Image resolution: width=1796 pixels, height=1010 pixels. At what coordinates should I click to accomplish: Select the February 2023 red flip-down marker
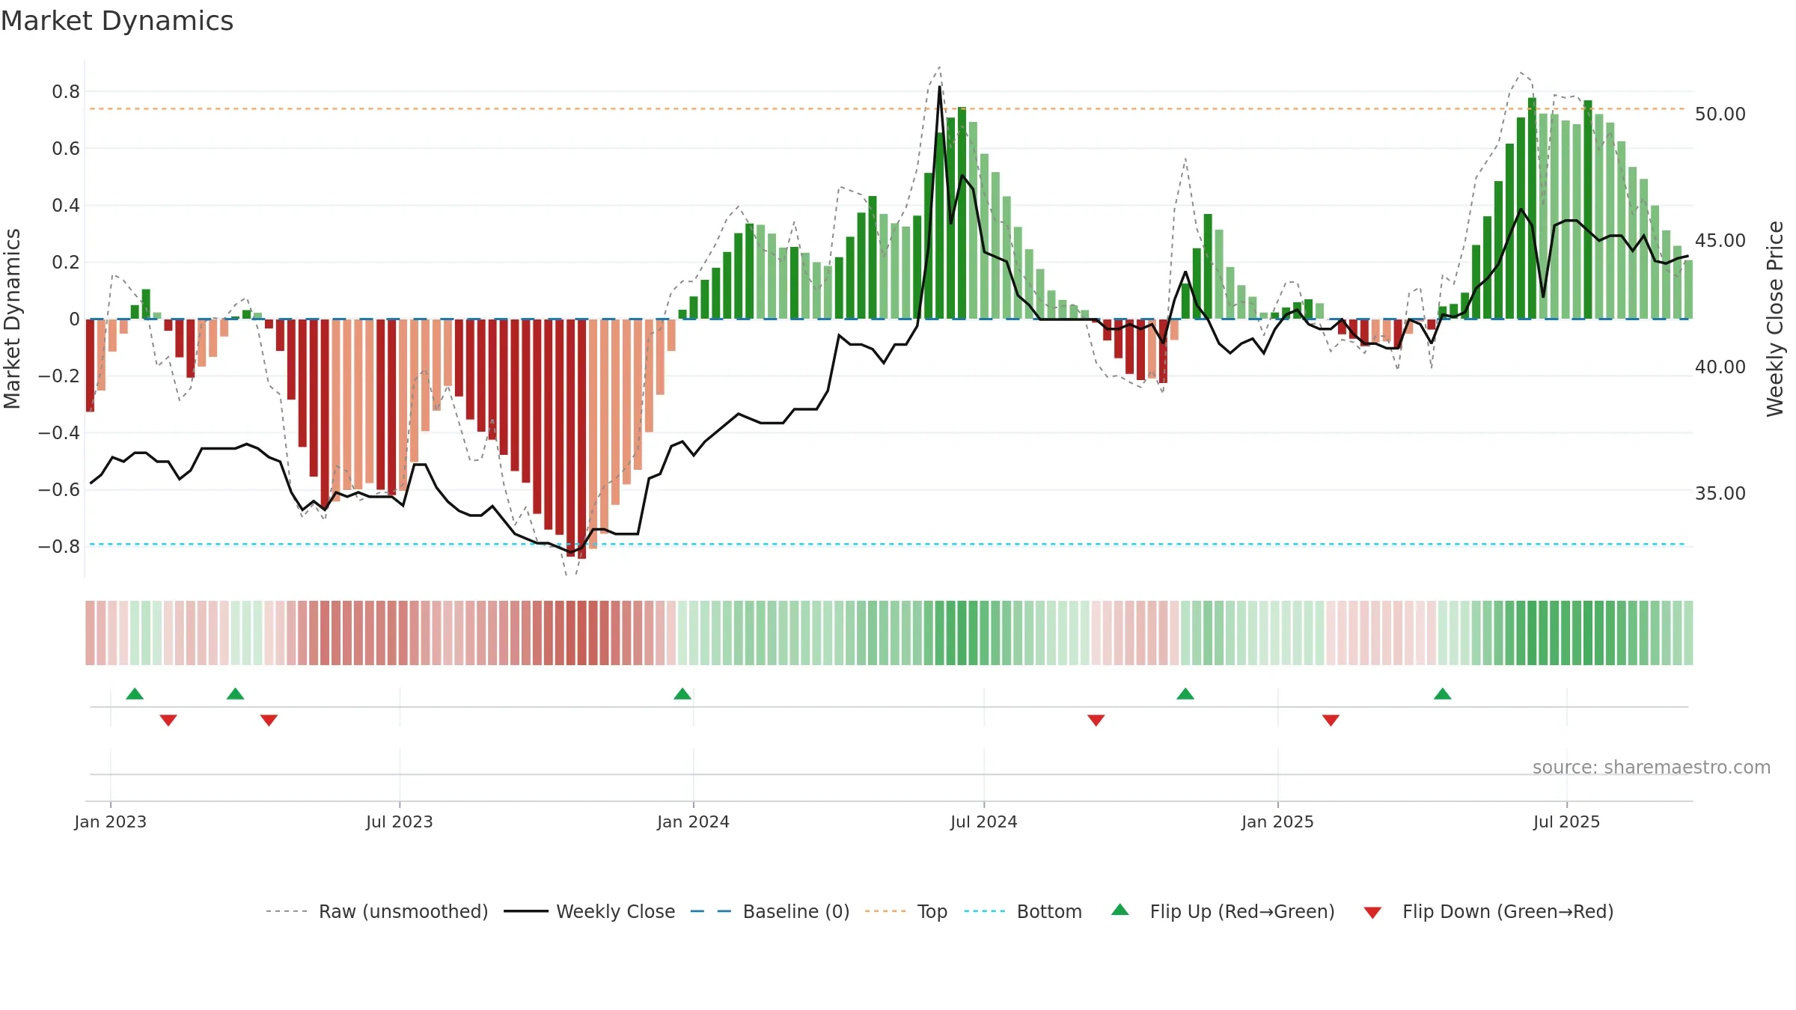tap(168, 720)
